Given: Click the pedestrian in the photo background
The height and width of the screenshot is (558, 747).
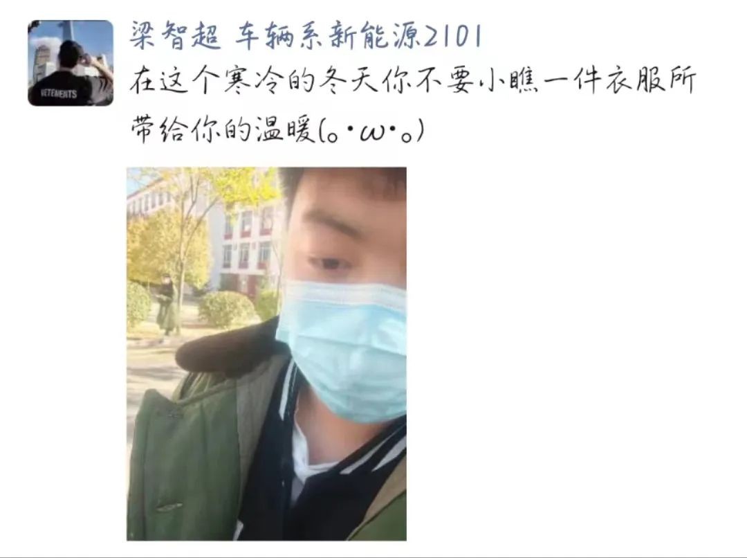Looking at the screenshot, I should coord(166,305).
